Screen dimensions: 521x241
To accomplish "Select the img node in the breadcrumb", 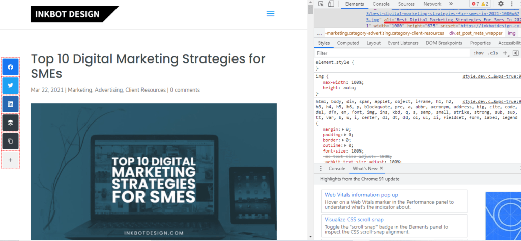I will coord(512,33).
